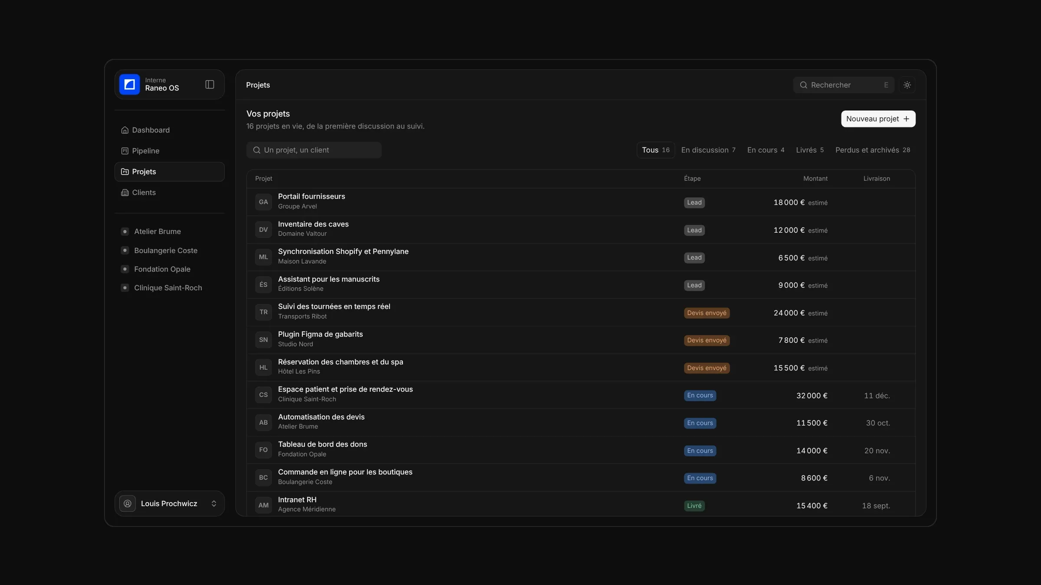
Task: Focus the Un projet, un client field
Action: [x=314, y=150]
